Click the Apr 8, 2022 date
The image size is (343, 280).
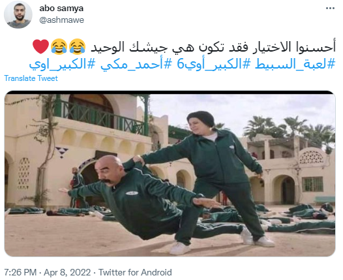click(x=67, y=273)
